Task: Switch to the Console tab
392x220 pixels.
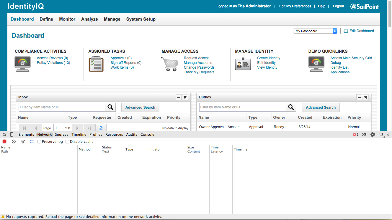Action: pyautogui.click(x=147, y=135)
